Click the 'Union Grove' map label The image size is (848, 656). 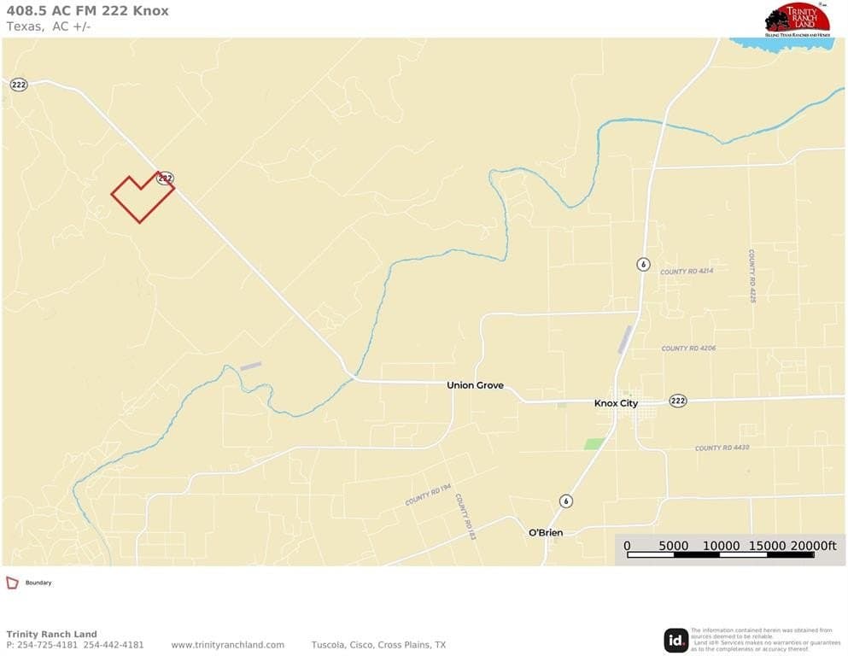[475, 385]
